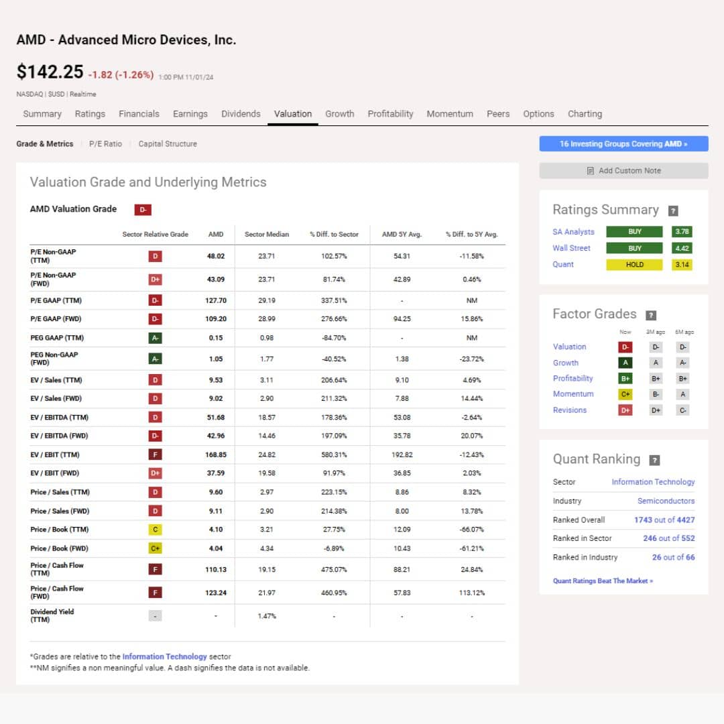Click the Factor Grades help question-mark icon
The image size is (724, 724).
(x=650, y=315)
